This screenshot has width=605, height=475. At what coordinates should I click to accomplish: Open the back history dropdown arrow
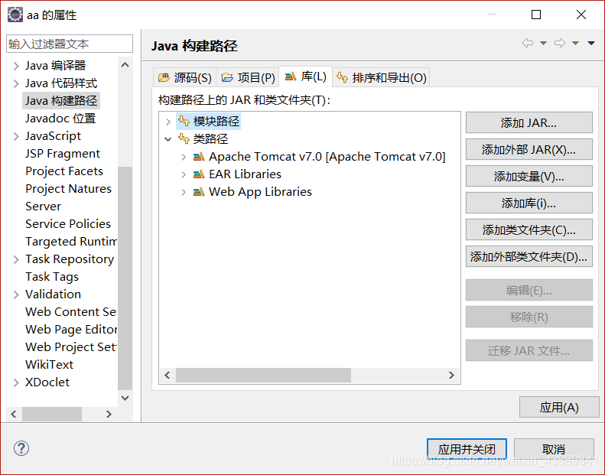coord(543,44)
